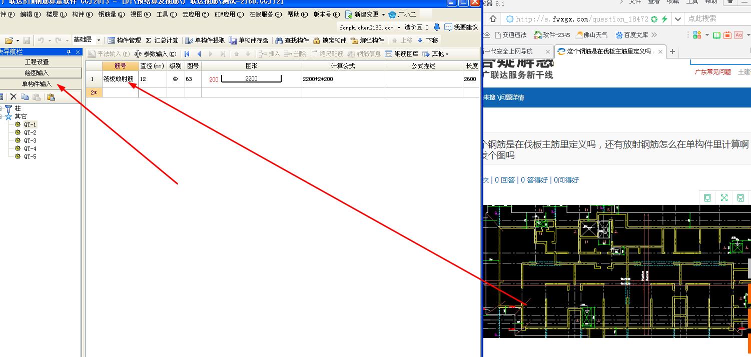Select QT-5 in component tree
The height and width of the screenshot is (357, 751).
[30, 156]
